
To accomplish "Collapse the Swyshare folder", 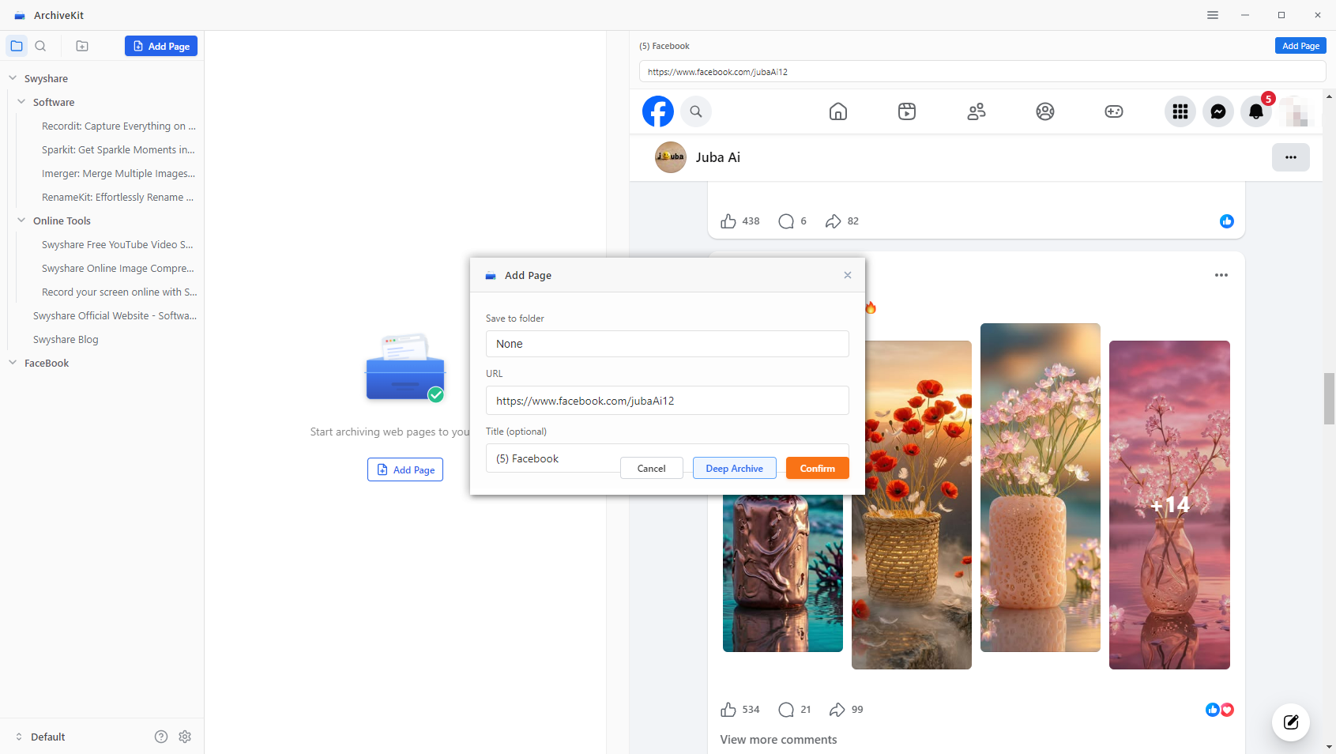I will tap(13, 78).
